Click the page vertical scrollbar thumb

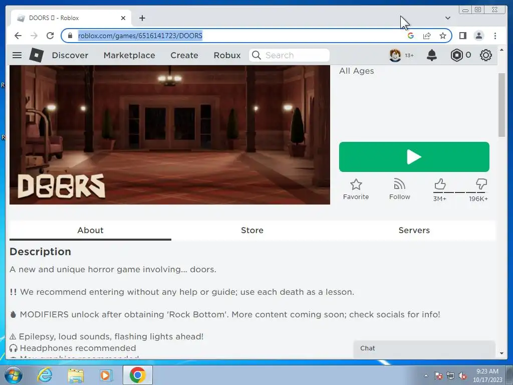(x=501, y=105)
